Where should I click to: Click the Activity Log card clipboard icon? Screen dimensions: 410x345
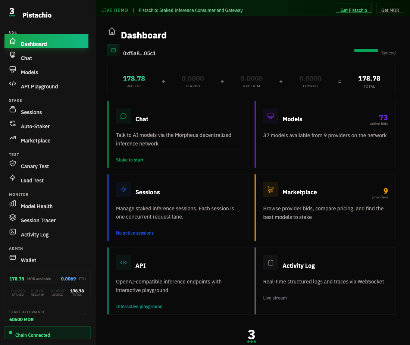point(270,263)
